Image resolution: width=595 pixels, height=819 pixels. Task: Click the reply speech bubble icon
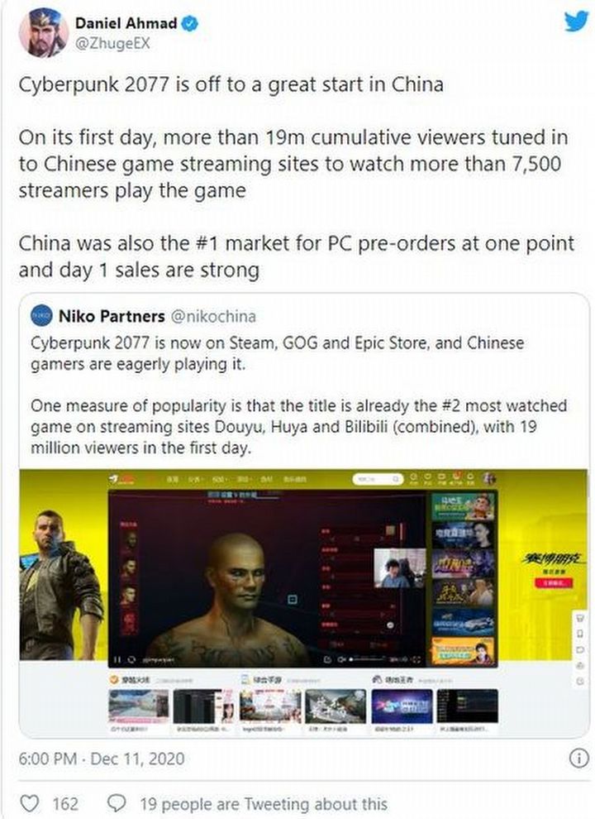(x=117, y=803)
